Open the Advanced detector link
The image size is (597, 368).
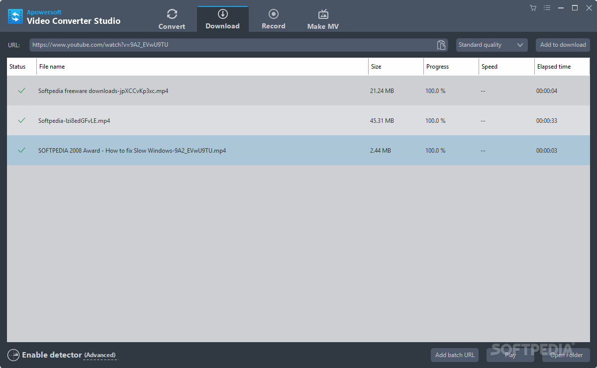100,355
